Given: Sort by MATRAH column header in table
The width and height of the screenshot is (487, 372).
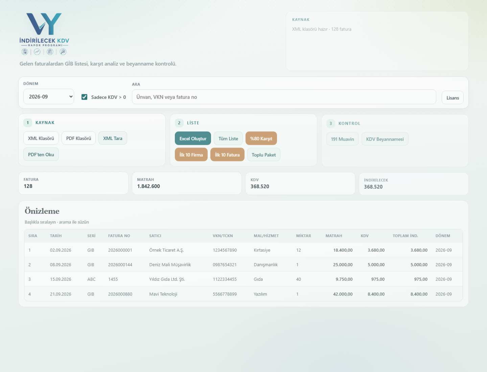Looking at the screenshot, I should point(334,236).
